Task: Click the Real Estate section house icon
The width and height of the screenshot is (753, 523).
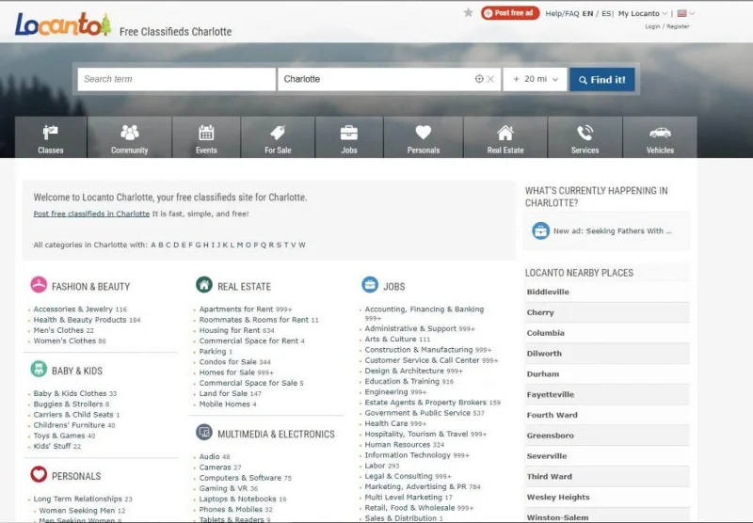Action: 204,284
